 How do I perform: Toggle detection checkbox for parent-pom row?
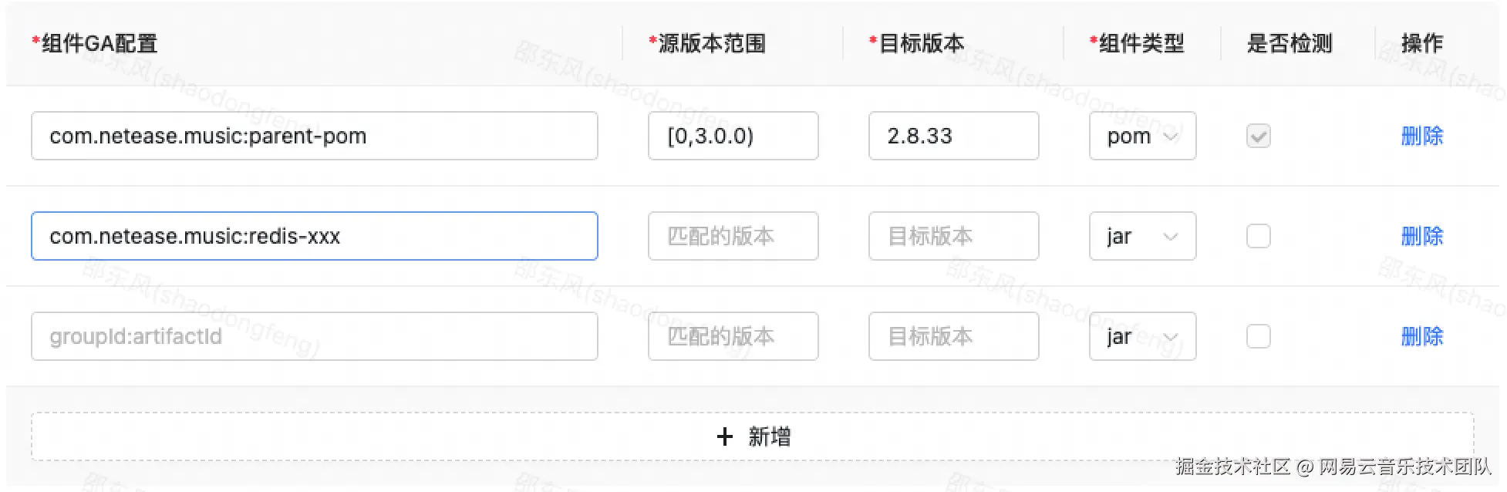coord(1258,136)
